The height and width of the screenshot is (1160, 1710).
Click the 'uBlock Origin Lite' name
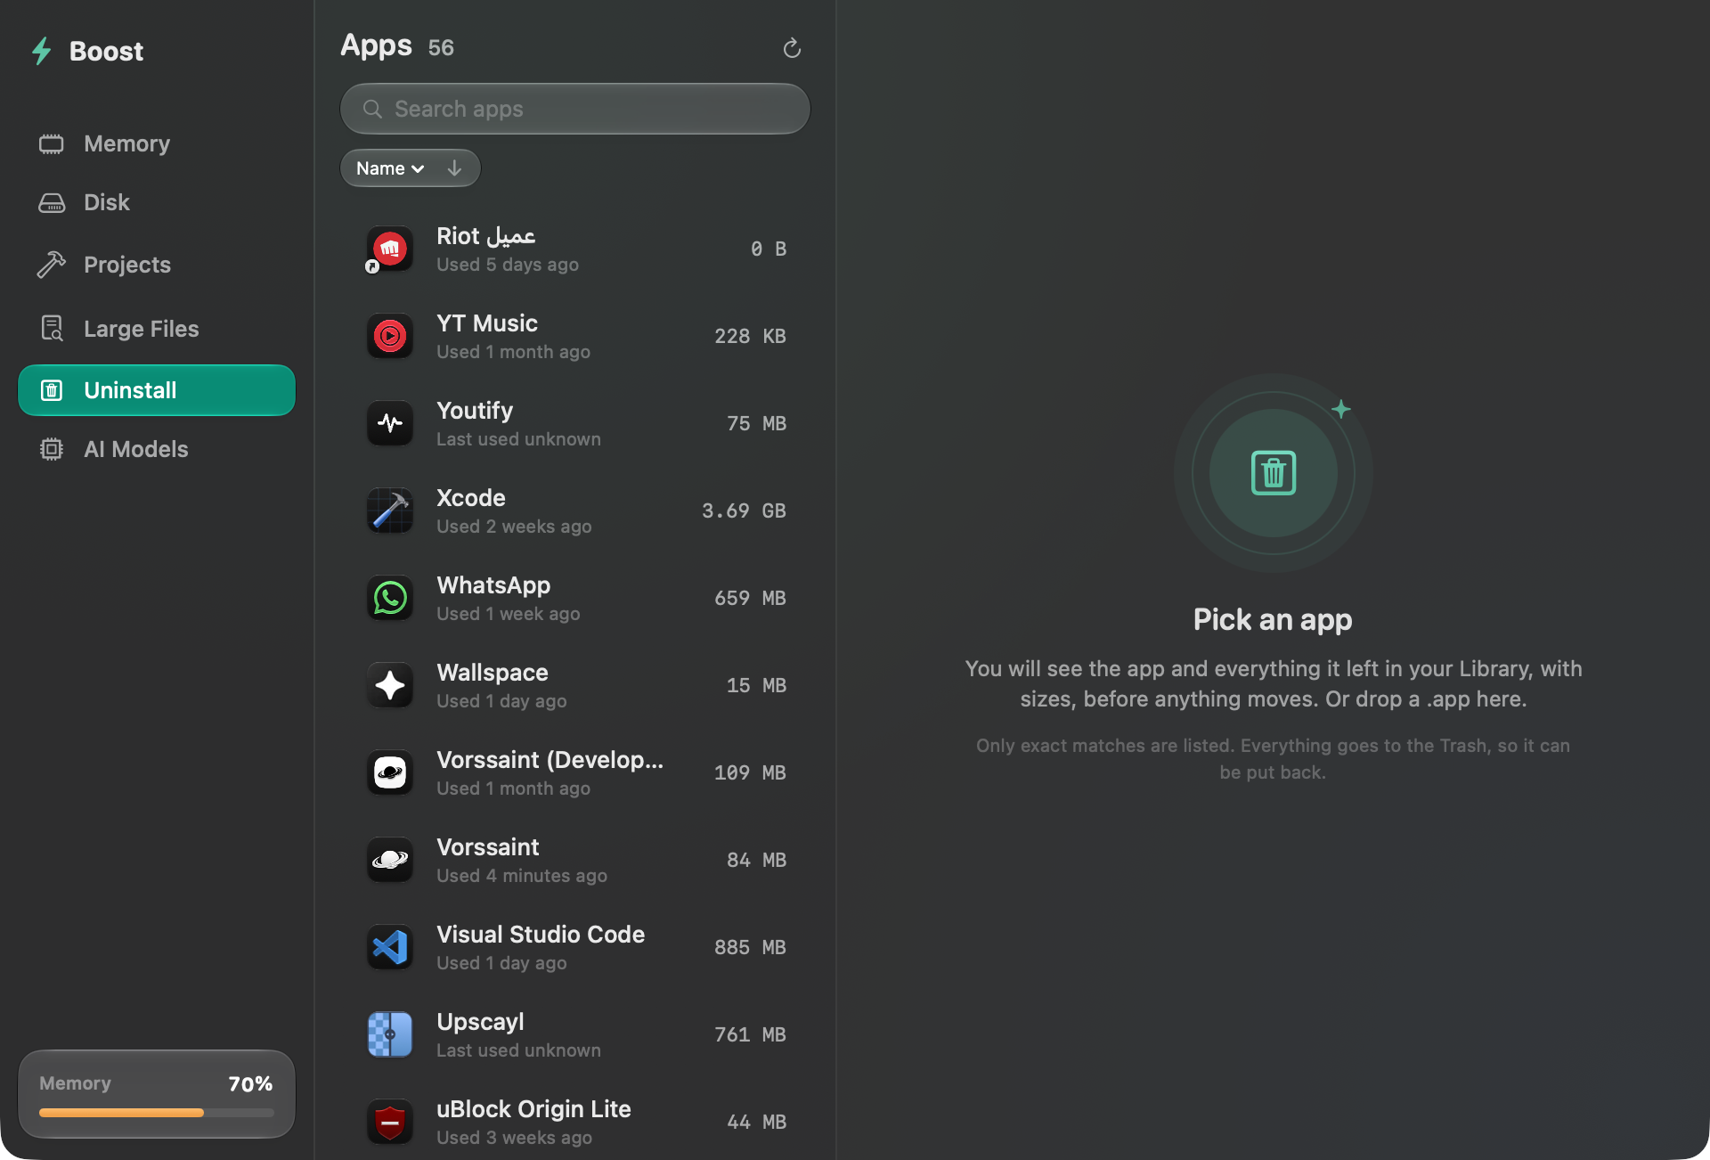click(x=533, y=1109)
